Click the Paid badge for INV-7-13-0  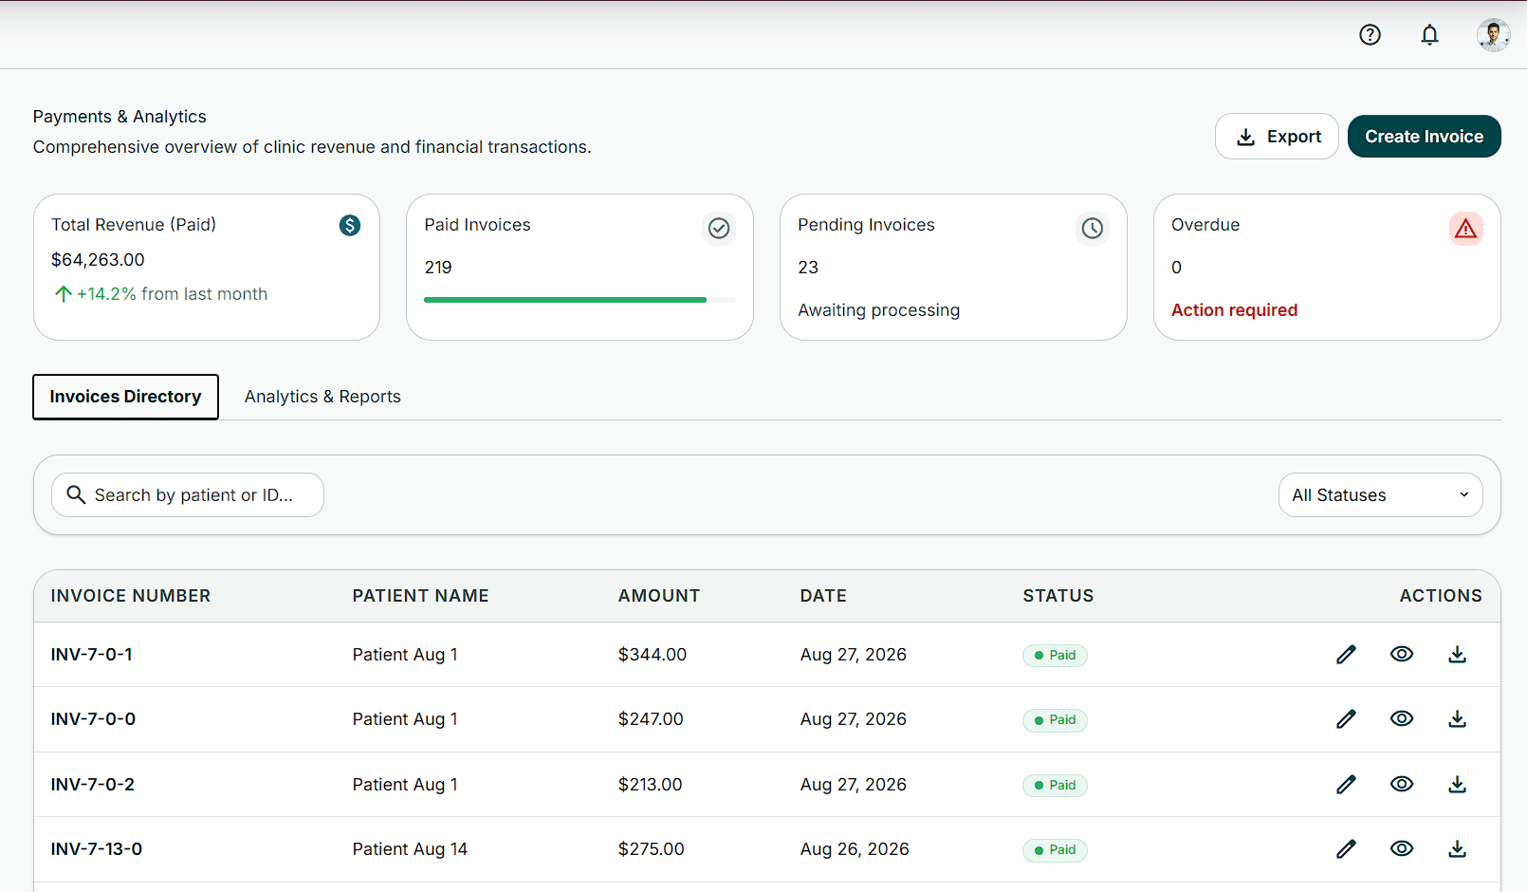(x=1055, y=850)
